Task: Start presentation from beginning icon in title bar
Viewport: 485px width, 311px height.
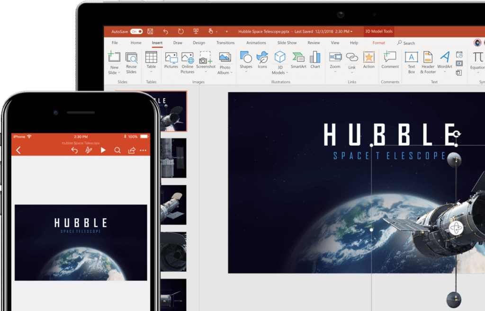Action: (196, 31)
